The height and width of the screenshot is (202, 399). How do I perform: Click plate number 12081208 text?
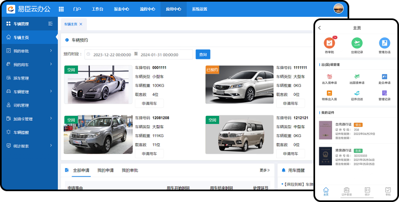coord(161,118)
